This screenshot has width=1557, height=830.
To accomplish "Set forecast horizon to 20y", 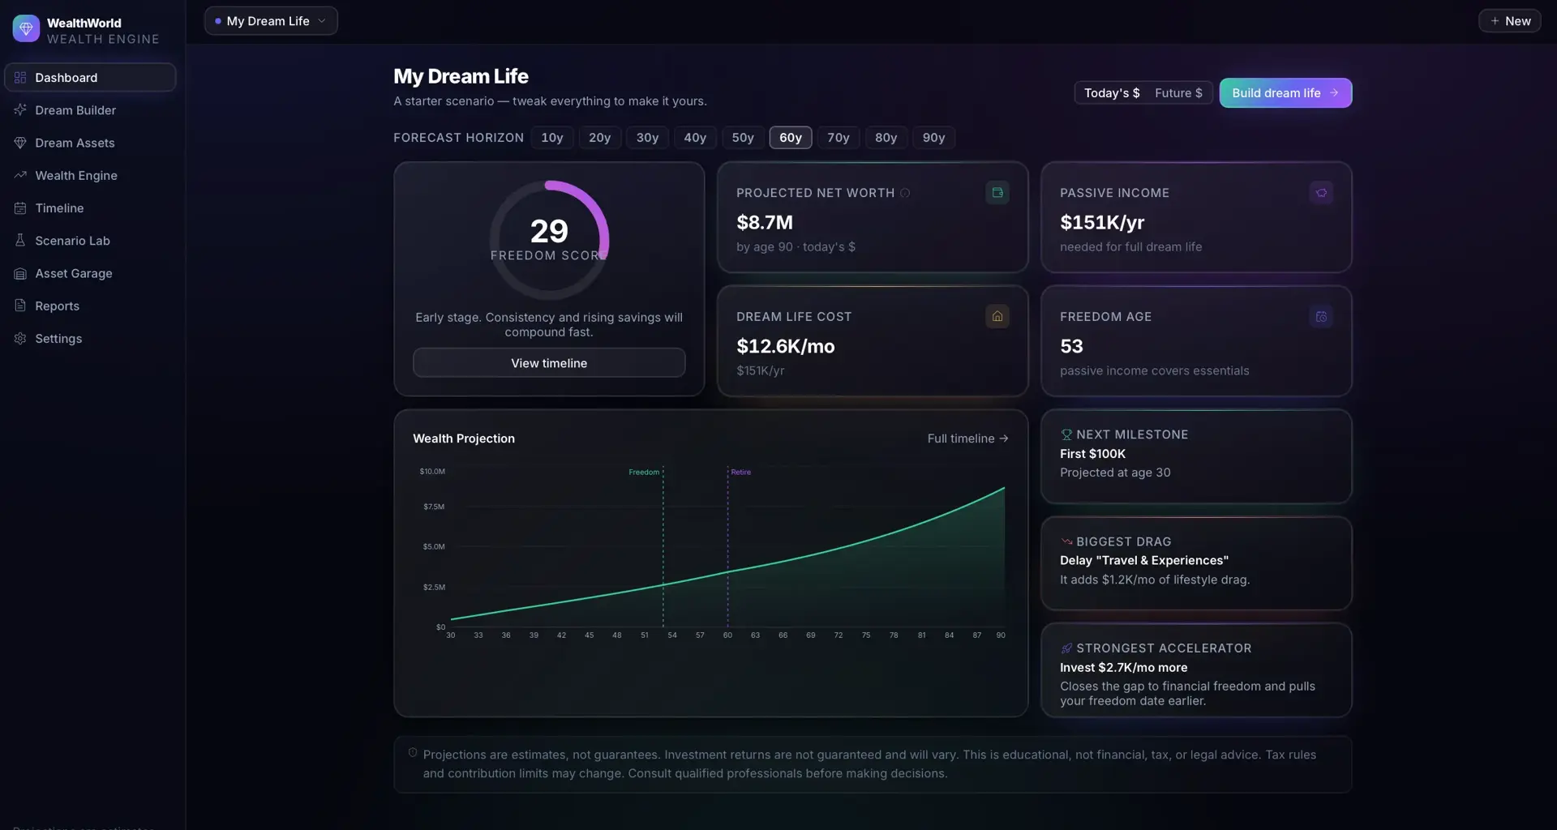I will coord(600,138).
